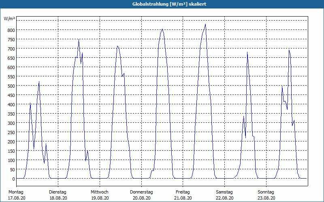The height and width of the screenshot is (202, 324).
Task: Click the 'Sonntag' day label
Action: (x=266, y=192)
